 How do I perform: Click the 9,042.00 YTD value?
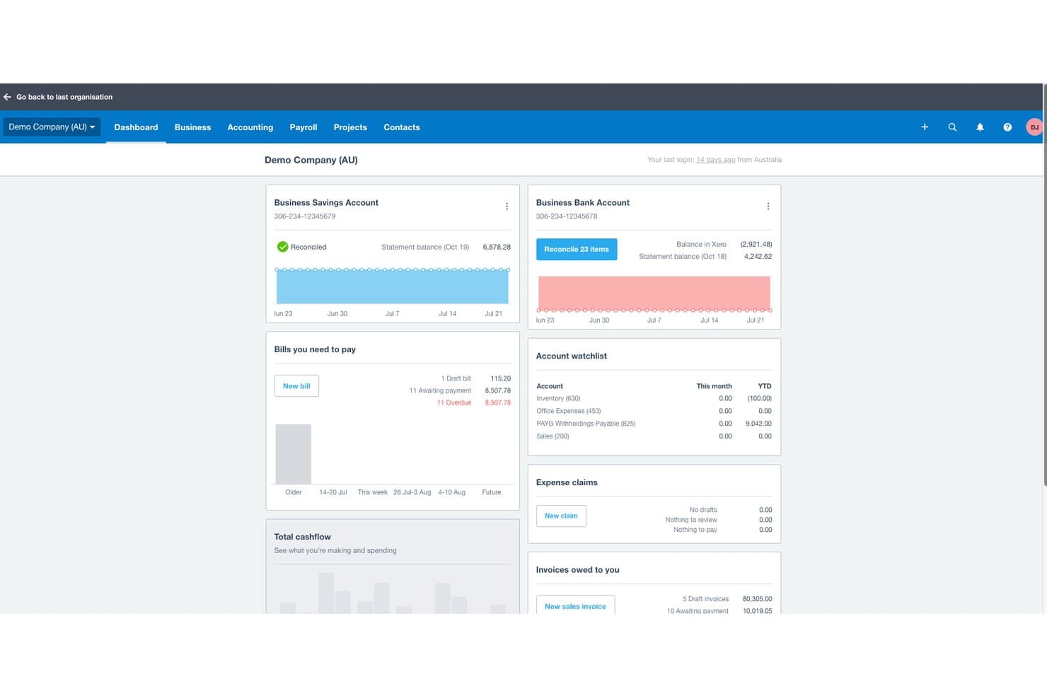[758, 424]
